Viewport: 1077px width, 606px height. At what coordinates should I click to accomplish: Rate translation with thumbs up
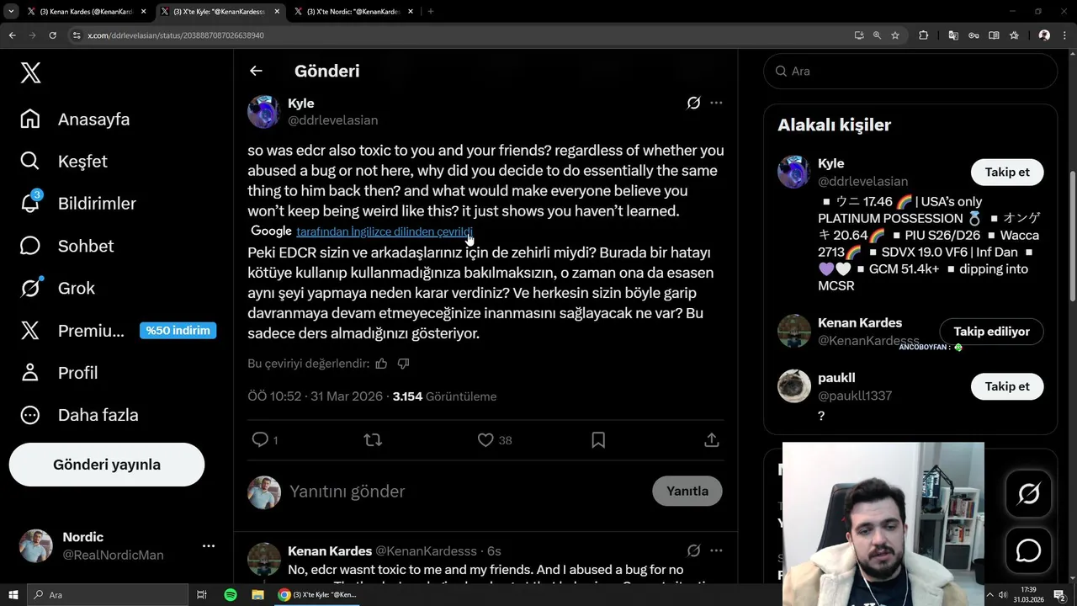(x=381, y=364)
